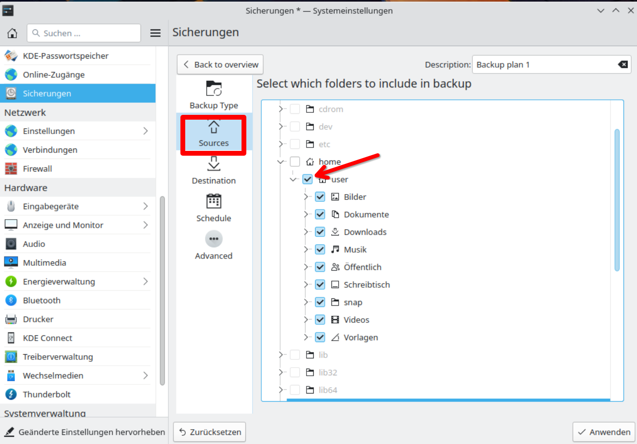Open the hamburger menu beside search
Viewport: 637px width, 444px height.
tap(155, 33)
